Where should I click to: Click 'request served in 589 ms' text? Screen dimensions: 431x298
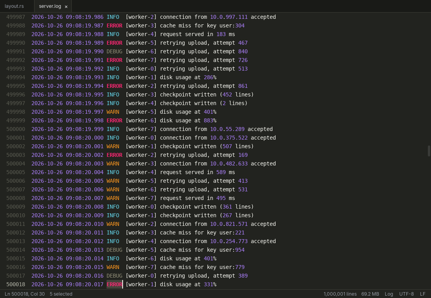pos(197,172)
